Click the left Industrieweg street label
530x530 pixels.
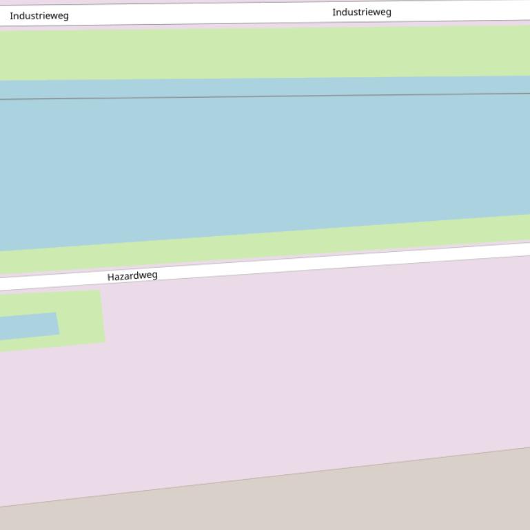click(39, 16)
